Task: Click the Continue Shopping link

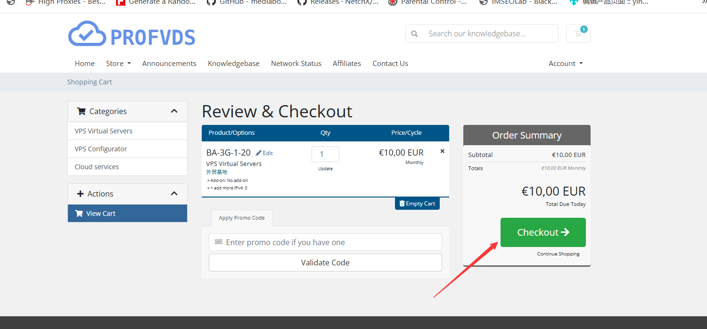Action: pyautogui.click(x=558, y=254)
